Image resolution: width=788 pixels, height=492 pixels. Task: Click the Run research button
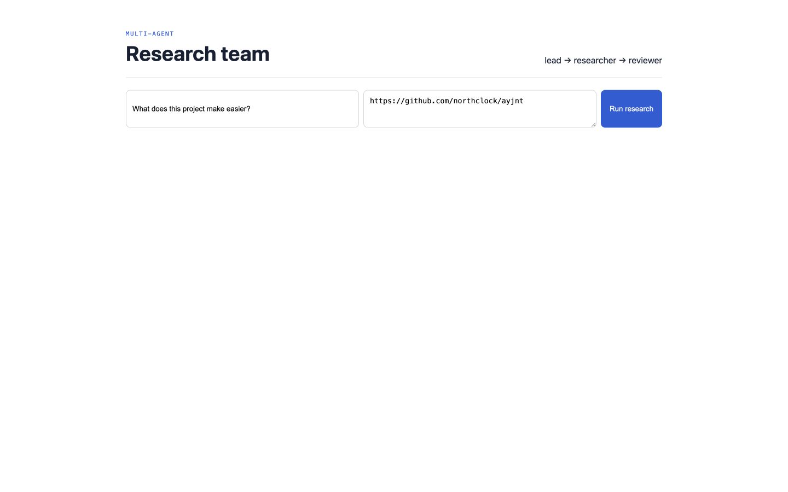click(x=631, y=109)
